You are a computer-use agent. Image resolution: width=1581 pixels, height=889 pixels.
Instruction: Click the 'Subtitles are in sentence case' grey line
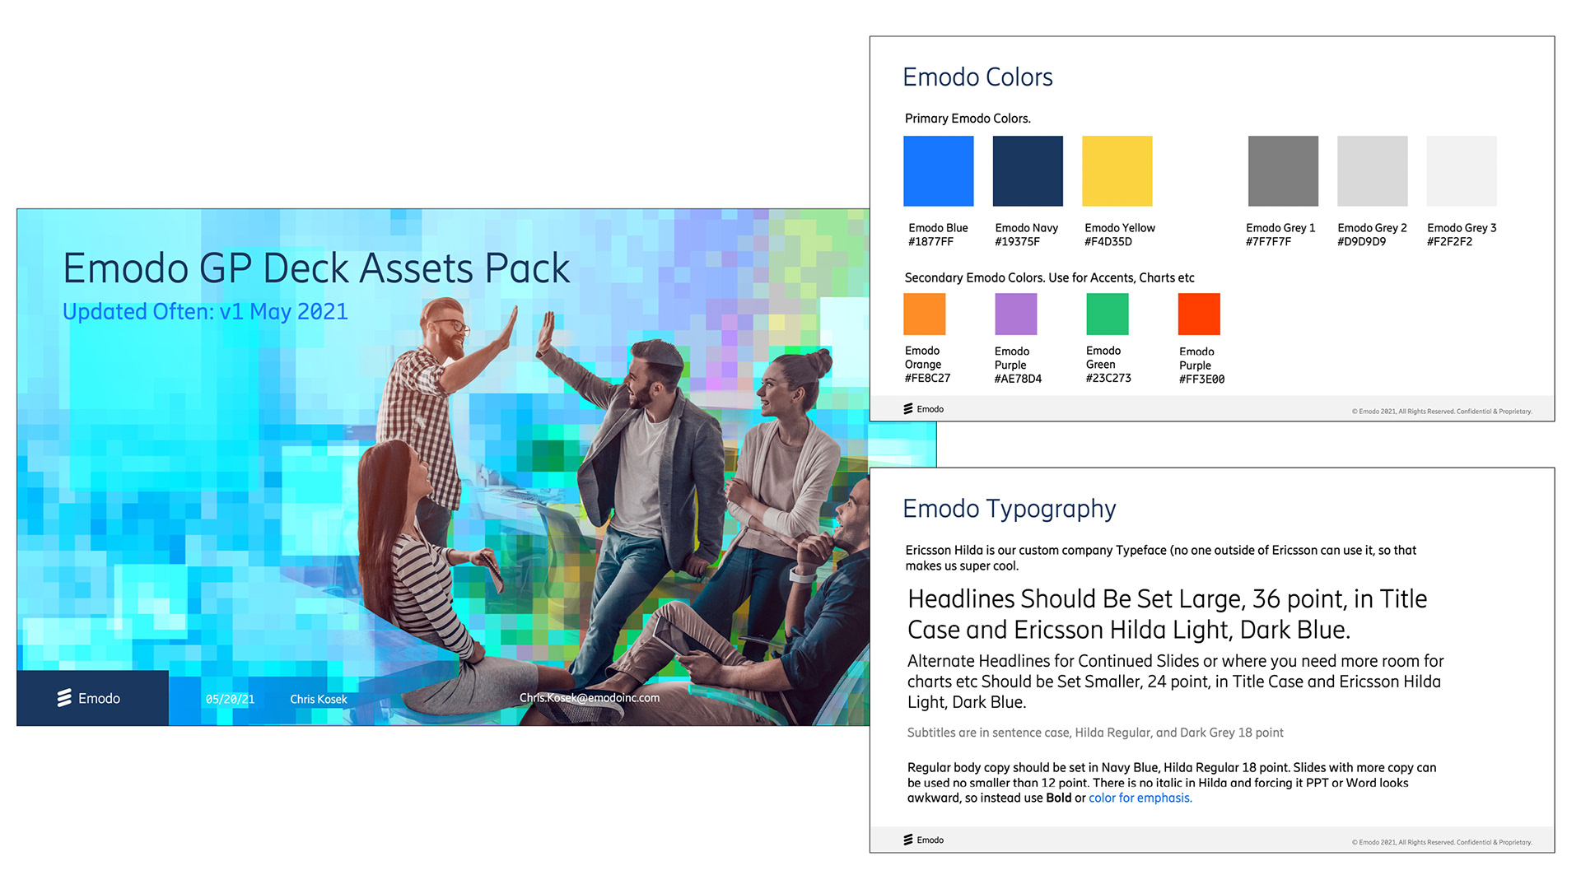1095,733
